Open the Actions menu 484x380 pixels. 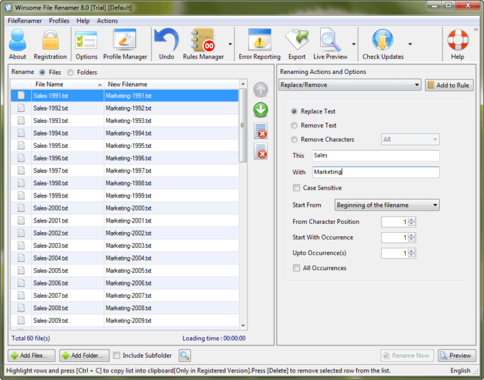tap(107, 21)
